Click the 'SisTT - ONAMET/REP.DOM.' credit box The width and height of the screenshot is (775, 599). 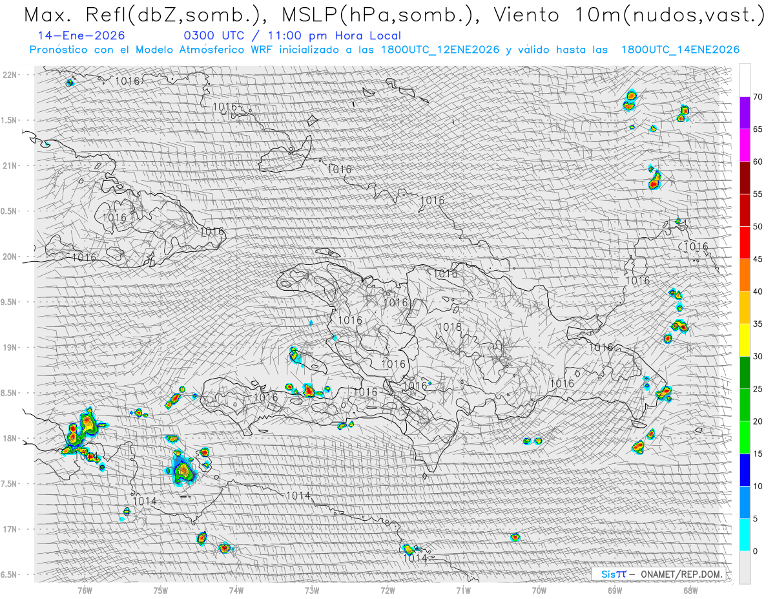coord(660,574)
